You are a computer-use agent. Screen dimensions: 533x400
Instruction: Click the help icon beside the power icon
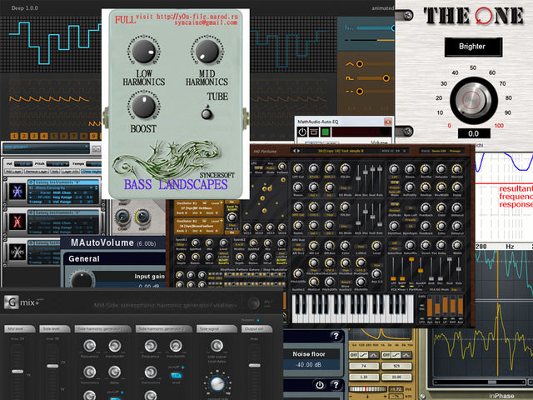click(x=336, y=385)
